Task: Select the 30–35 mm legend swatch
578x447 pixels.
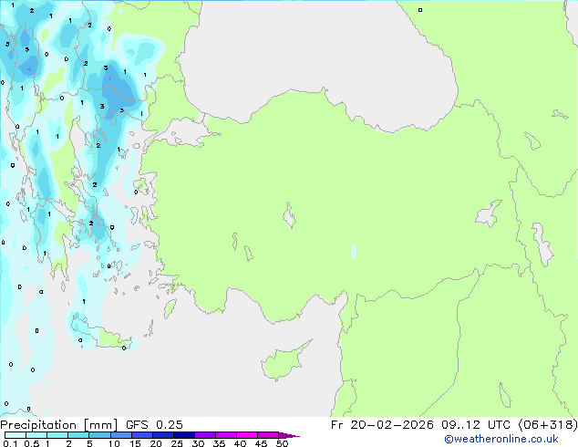Action: (x=205, y=435)
